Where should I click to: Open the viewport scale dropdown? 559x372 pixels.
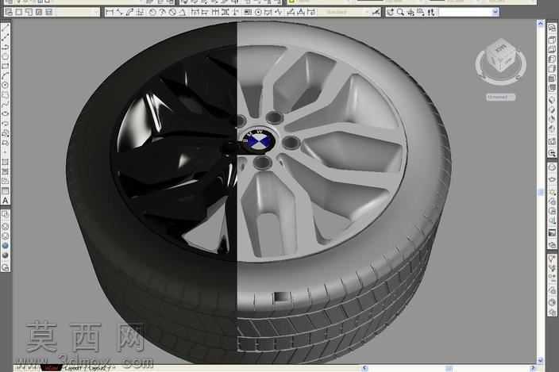pyautogui.click(x=77, y=12)
